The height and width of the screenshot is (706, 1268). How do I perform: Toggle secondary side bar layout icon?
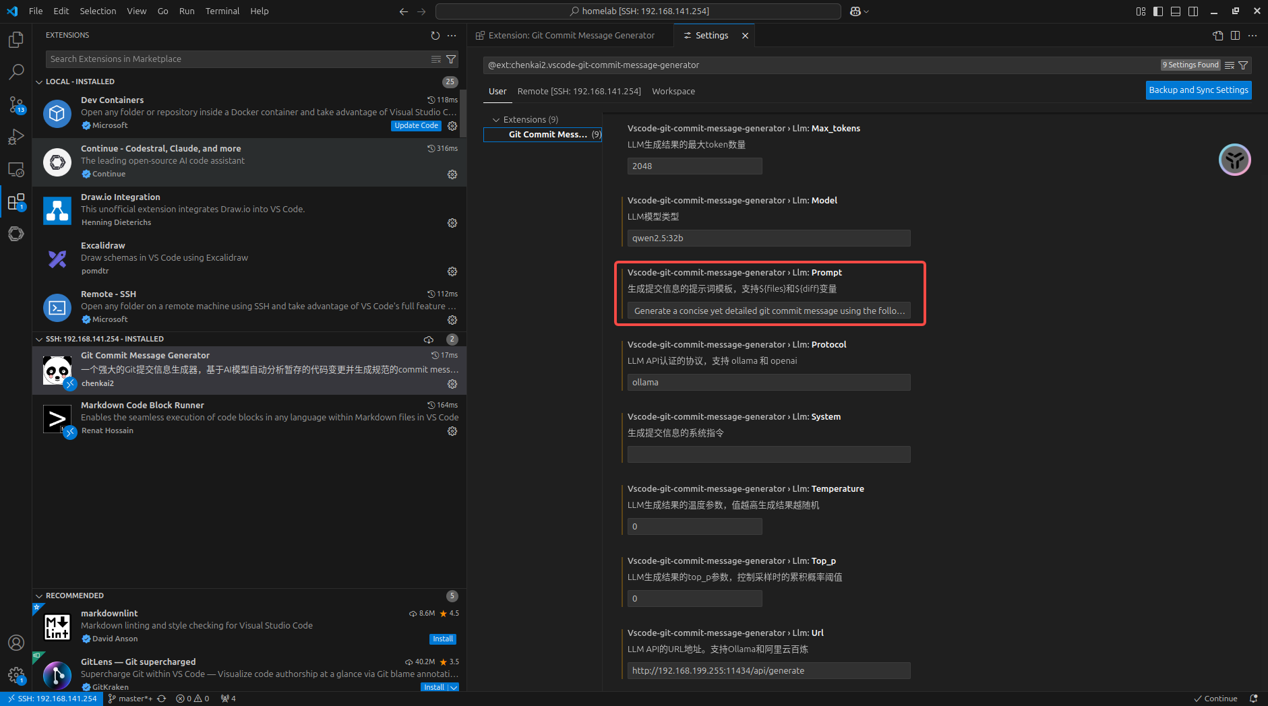pyautogui.click(x=1193, y=11)
